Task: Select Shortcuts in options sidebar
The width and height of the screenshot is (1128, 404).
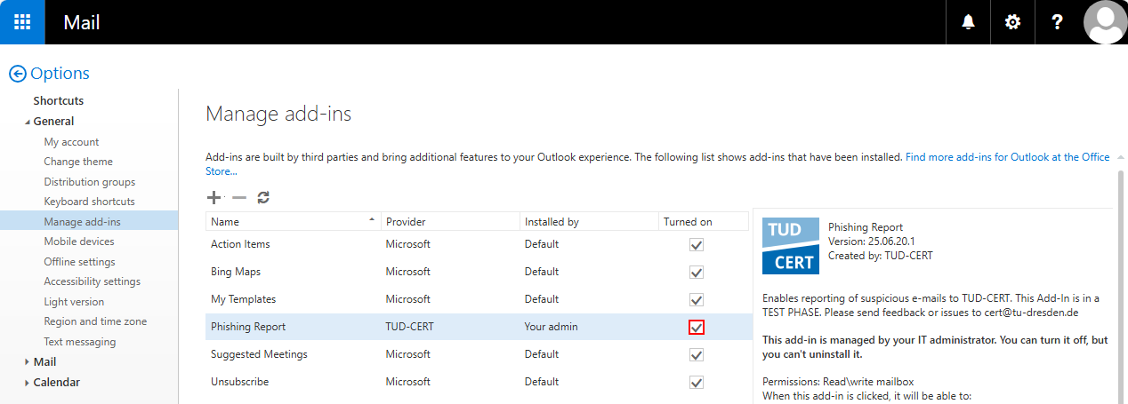Action: tap(59, 101)
